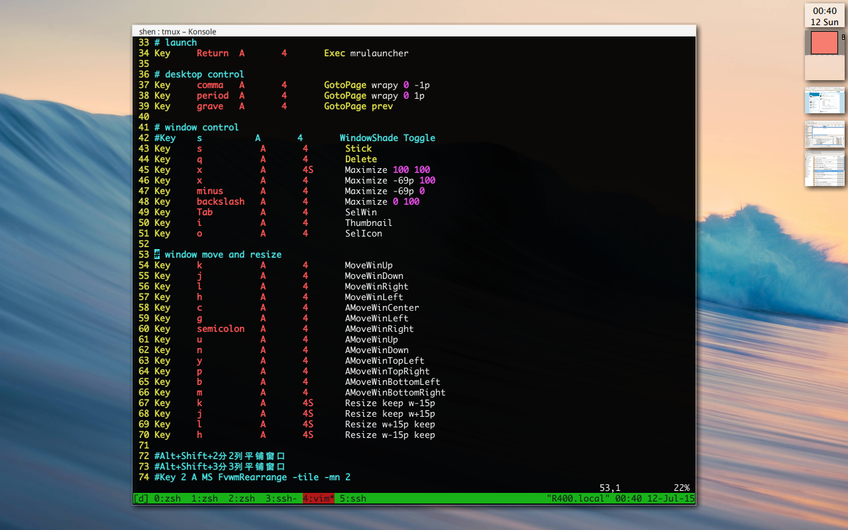Click "Resize keep w+15p" on line 68

390,413
